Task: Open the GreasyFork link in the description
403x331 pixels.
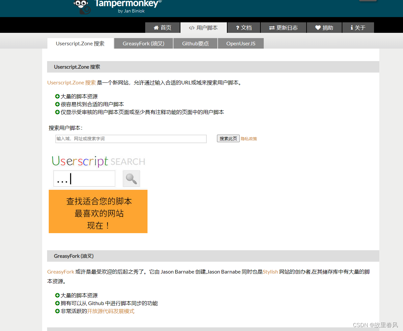Action: (61, 272)
